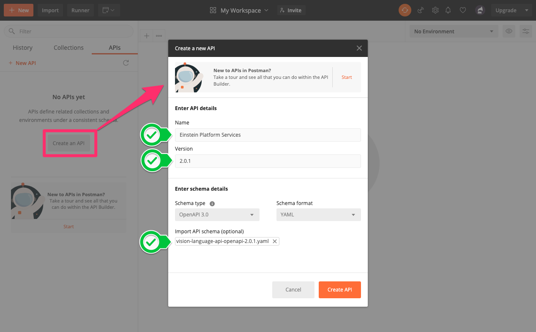536x332 pixels.
Task: Open user avatar menu
Action: pyautogui.click(x=480, y=10)
